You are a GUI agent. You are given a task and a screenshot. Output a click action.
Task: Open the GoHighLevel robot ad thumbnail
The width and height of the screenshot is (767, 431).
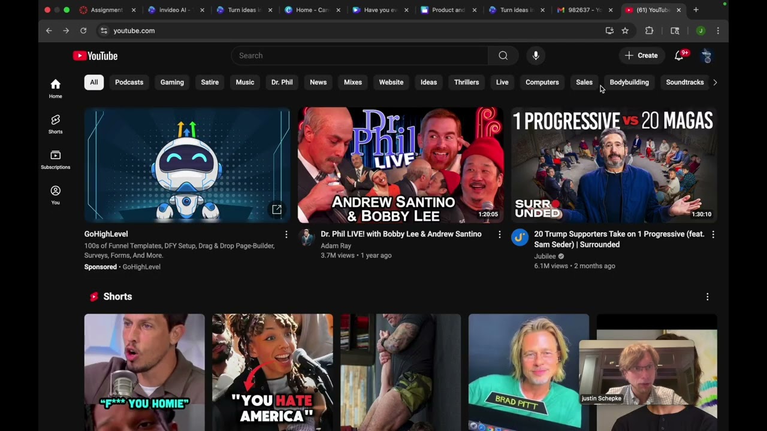(187, 165)
